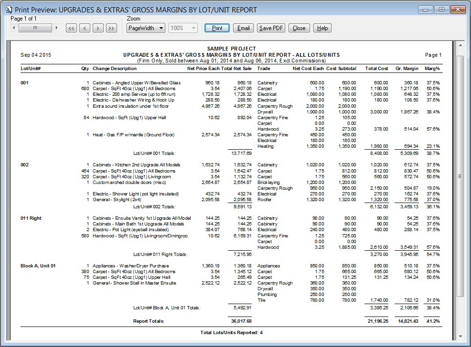This screenshot has width=471, height=347.
Task: Click 'Lot/Unit# Block A, Unit 01 Totals:'
Action: tap(167, 308)
